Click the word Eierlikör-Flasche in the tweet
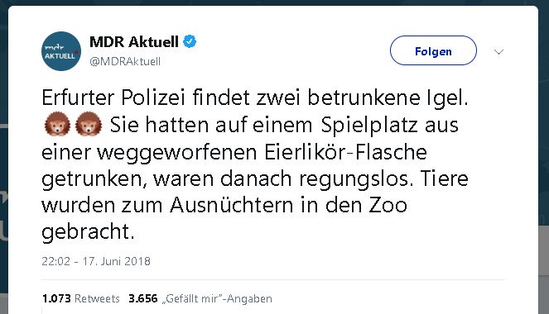549x314 pixels. 345,152
